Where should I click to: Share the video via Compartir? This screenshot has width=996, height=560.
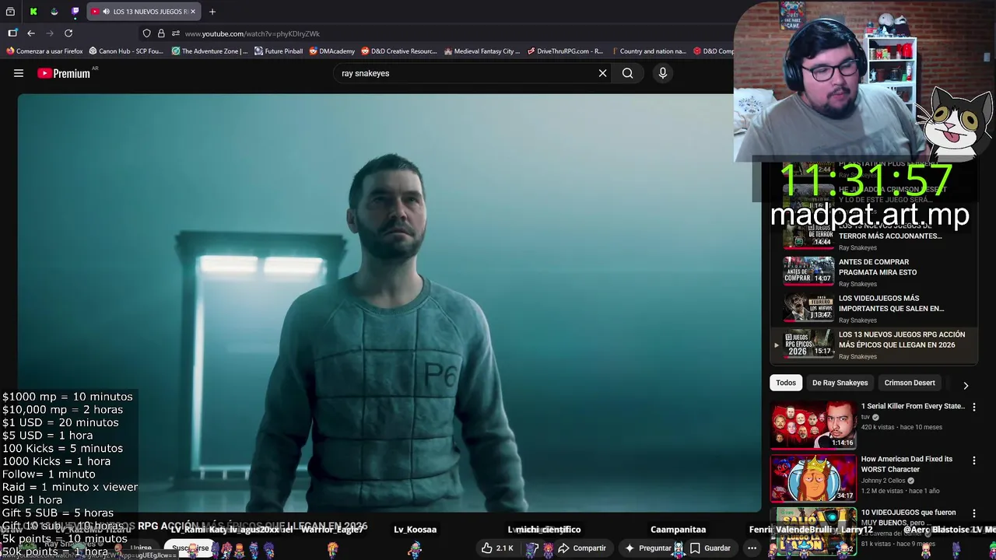tap(582, 548)
